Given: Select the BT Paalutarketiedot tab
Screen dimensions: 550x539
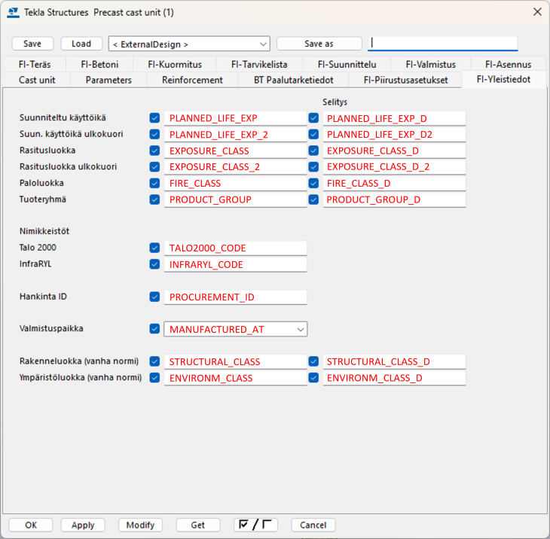Looking at the screenshot, I should point(293,80).
